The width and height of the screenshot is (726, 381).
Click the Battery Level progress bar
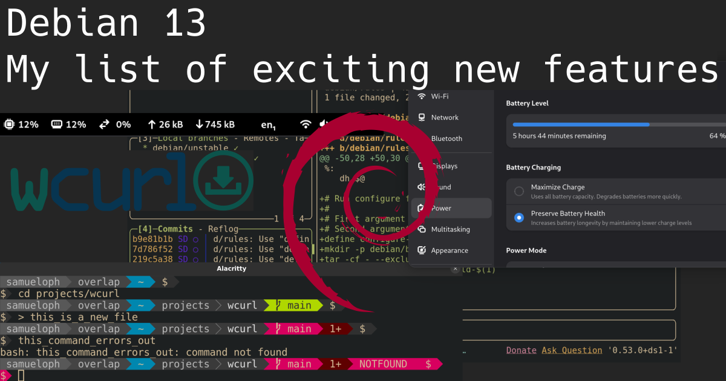pos(619,124)
